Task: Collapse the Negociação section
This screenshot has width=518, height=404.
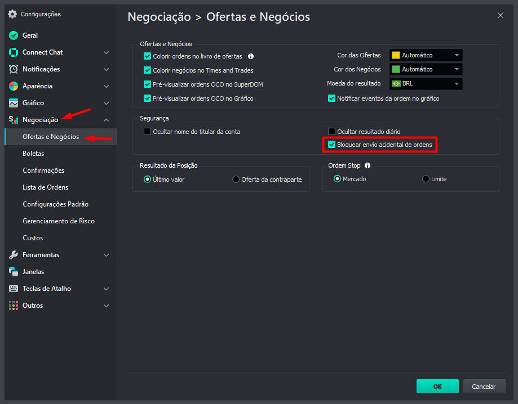Action: [x=105, y=119]
